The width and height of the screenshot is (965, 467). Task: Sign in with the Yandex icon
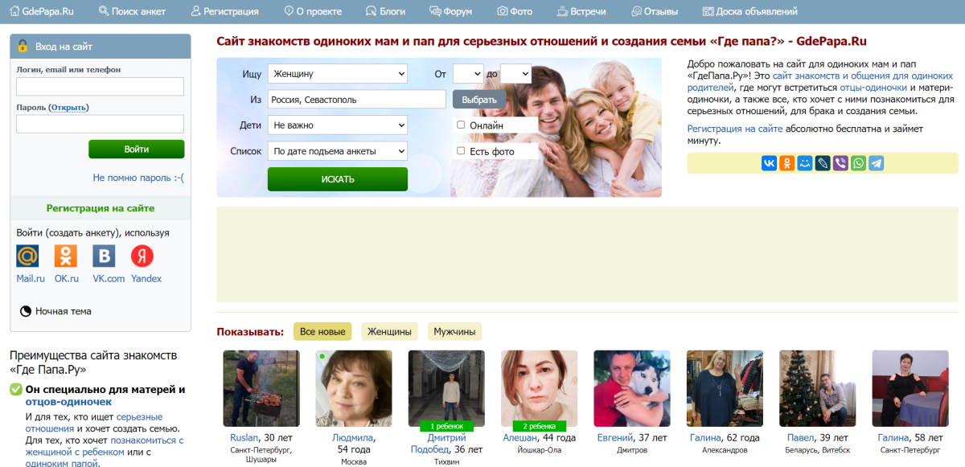pyautogui.click(x=142, y=256)
